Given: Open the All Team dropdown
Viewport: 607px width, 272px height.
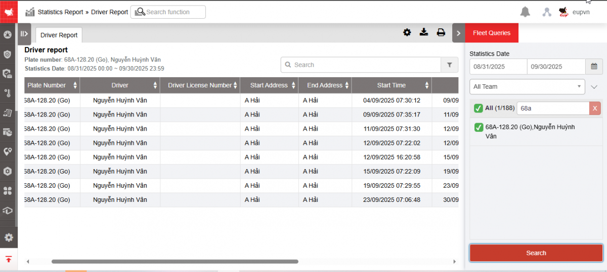Looking at the screenshot, I should (x=527, y=87).
